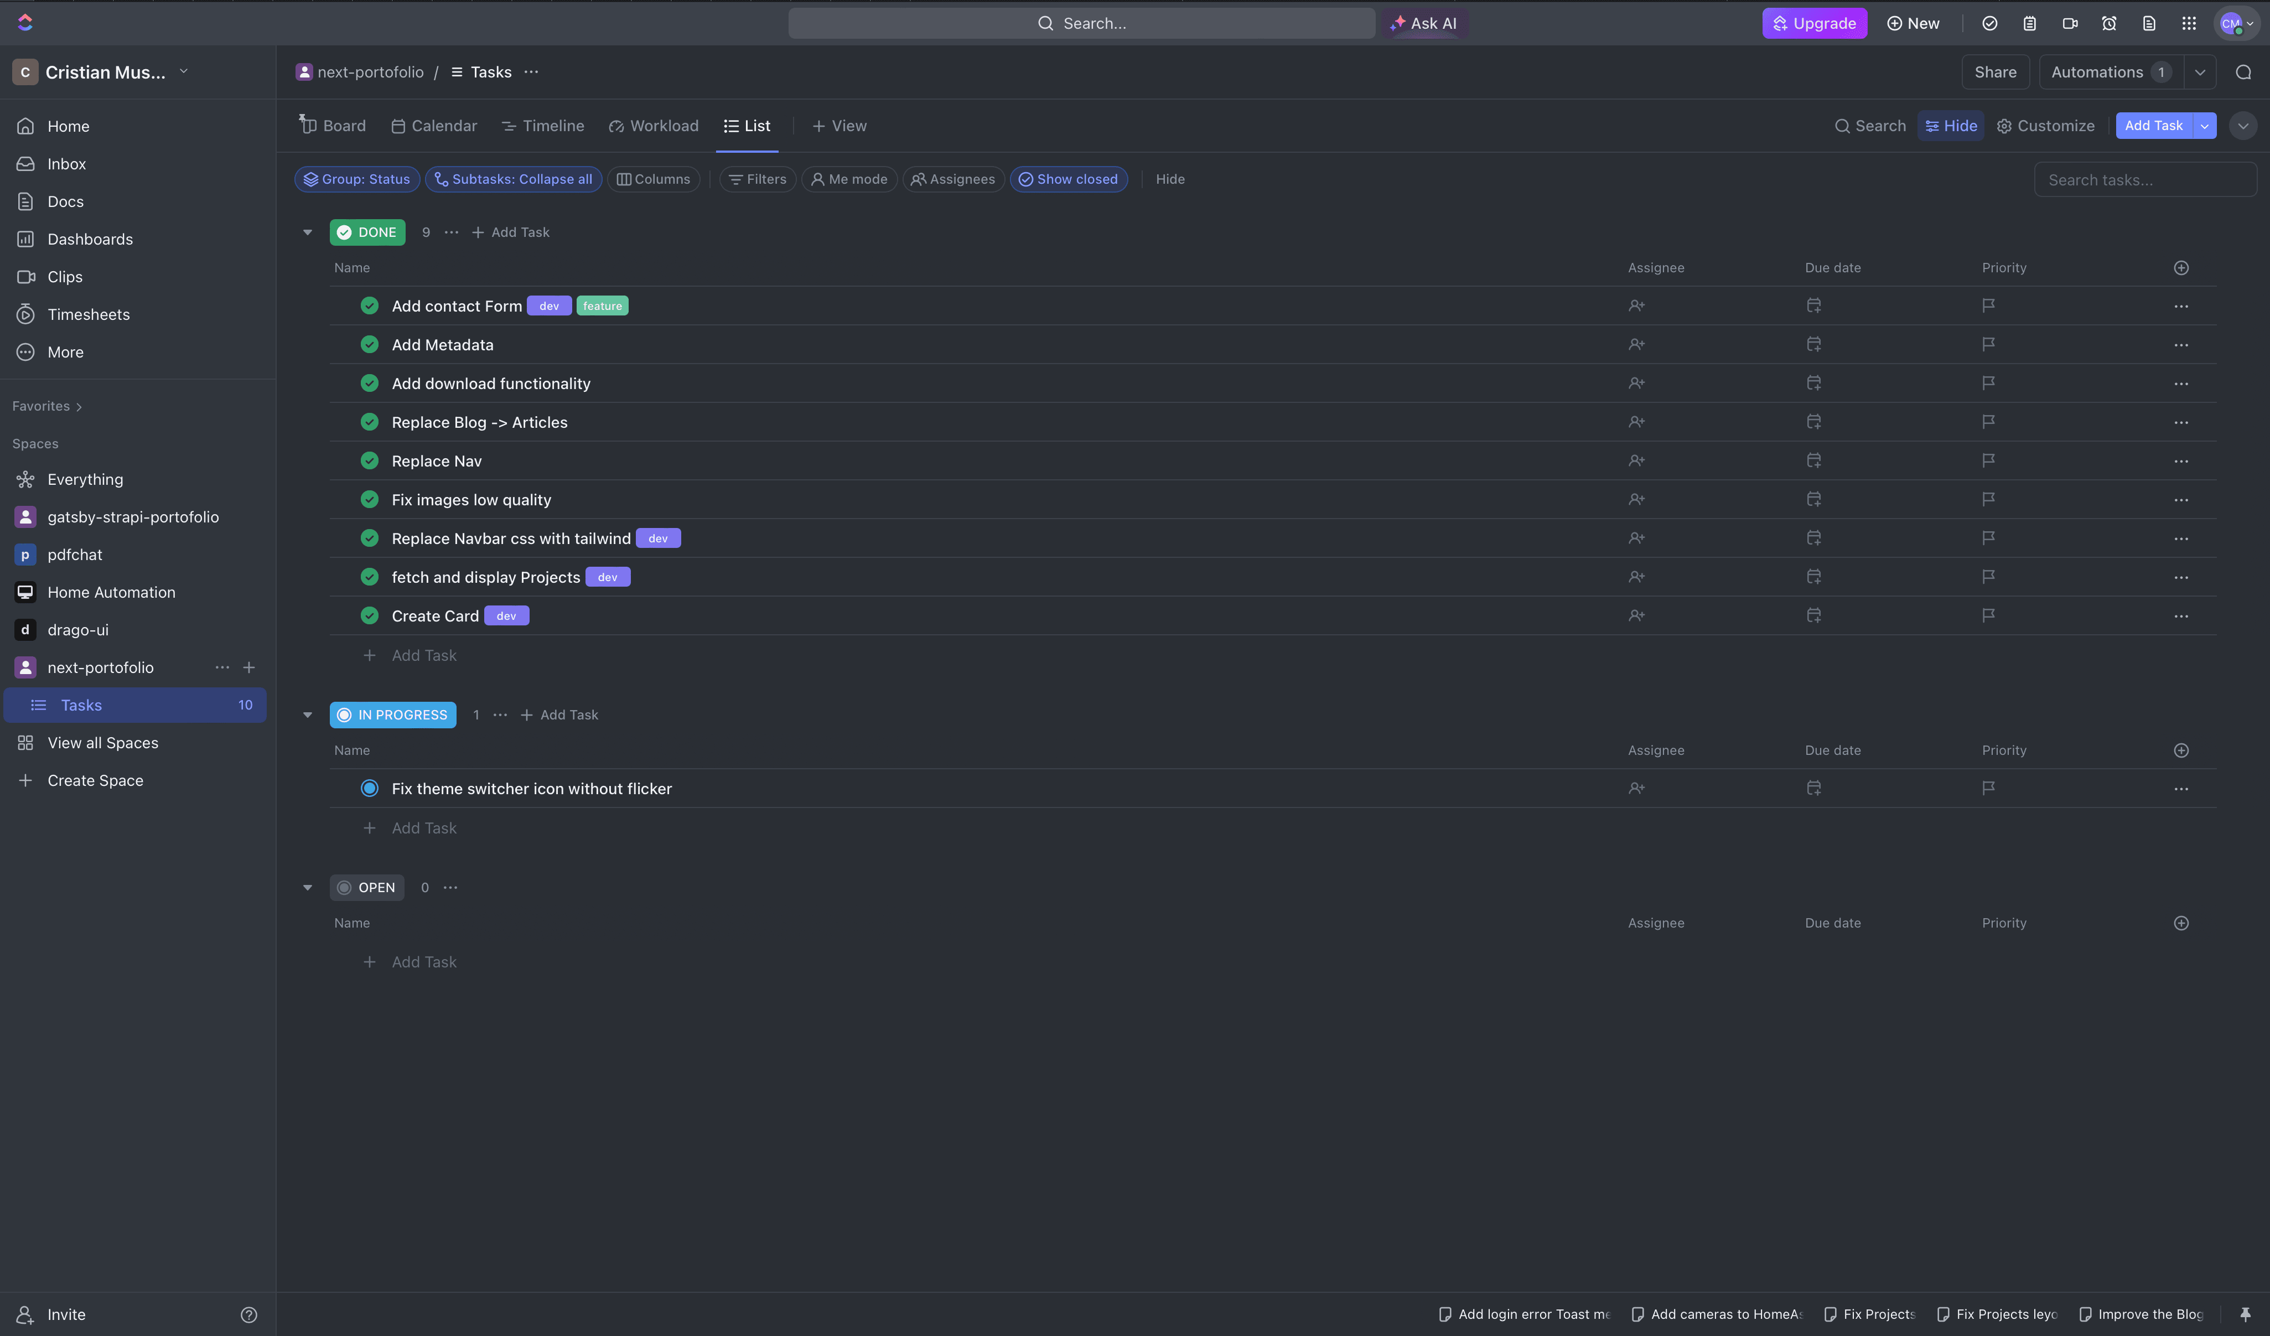Open the Add Task dropdown arrow
Image resolution: width=2270 pixels, height=1336 pixels.
coord(2204,125)
